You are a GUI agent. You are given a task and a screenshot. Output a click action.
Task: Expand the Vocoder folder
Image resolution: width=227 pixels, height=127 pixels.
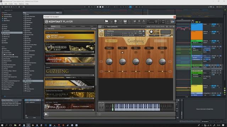pos(24,91)
